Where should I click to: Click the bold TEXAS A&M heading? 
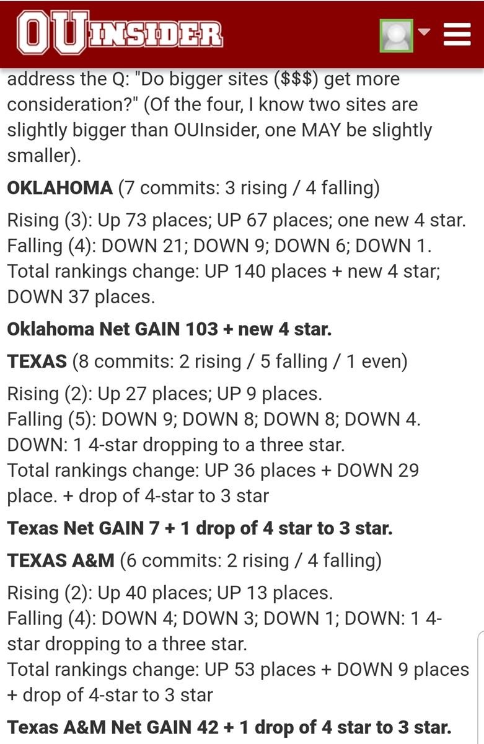61,560
